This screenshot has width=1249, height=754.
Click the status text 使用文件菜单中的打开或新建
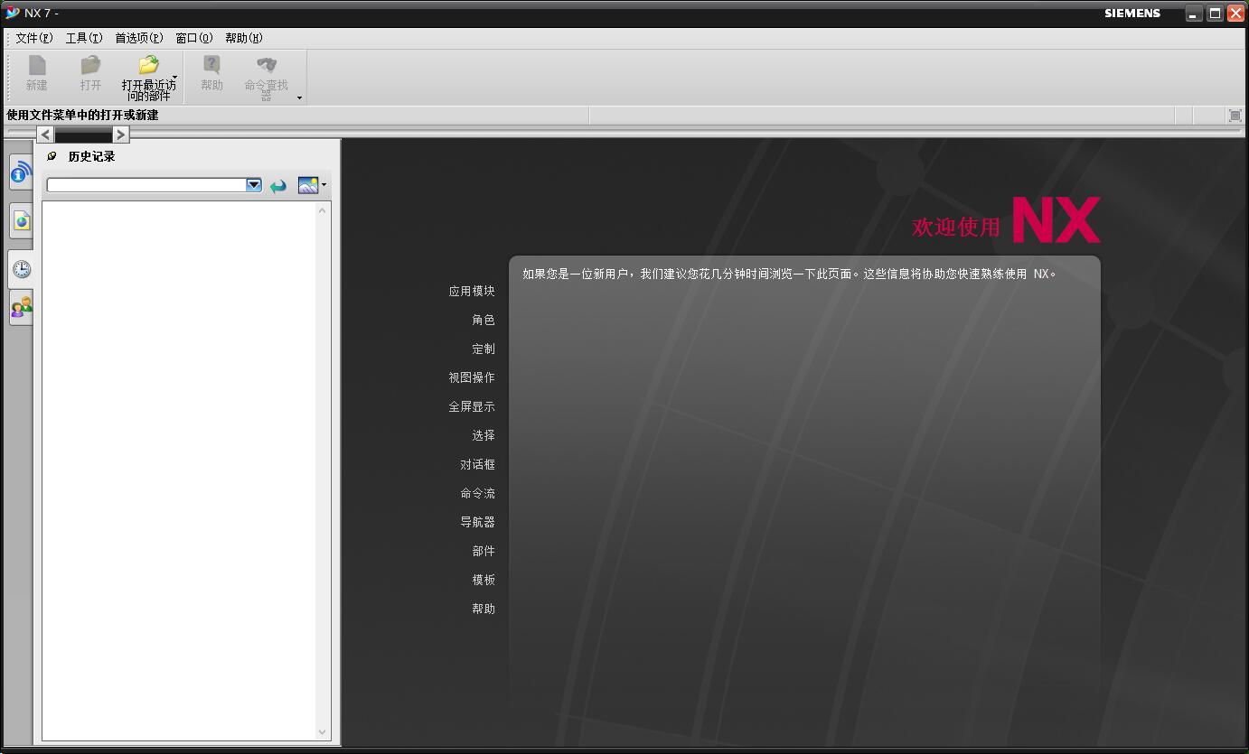(82, 115)
